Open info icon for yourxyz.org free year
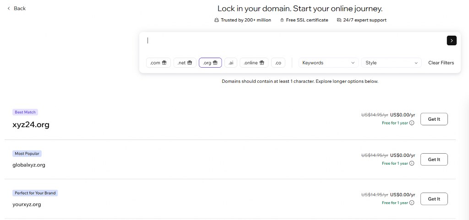Screen dimensions: 469x220 412,203
